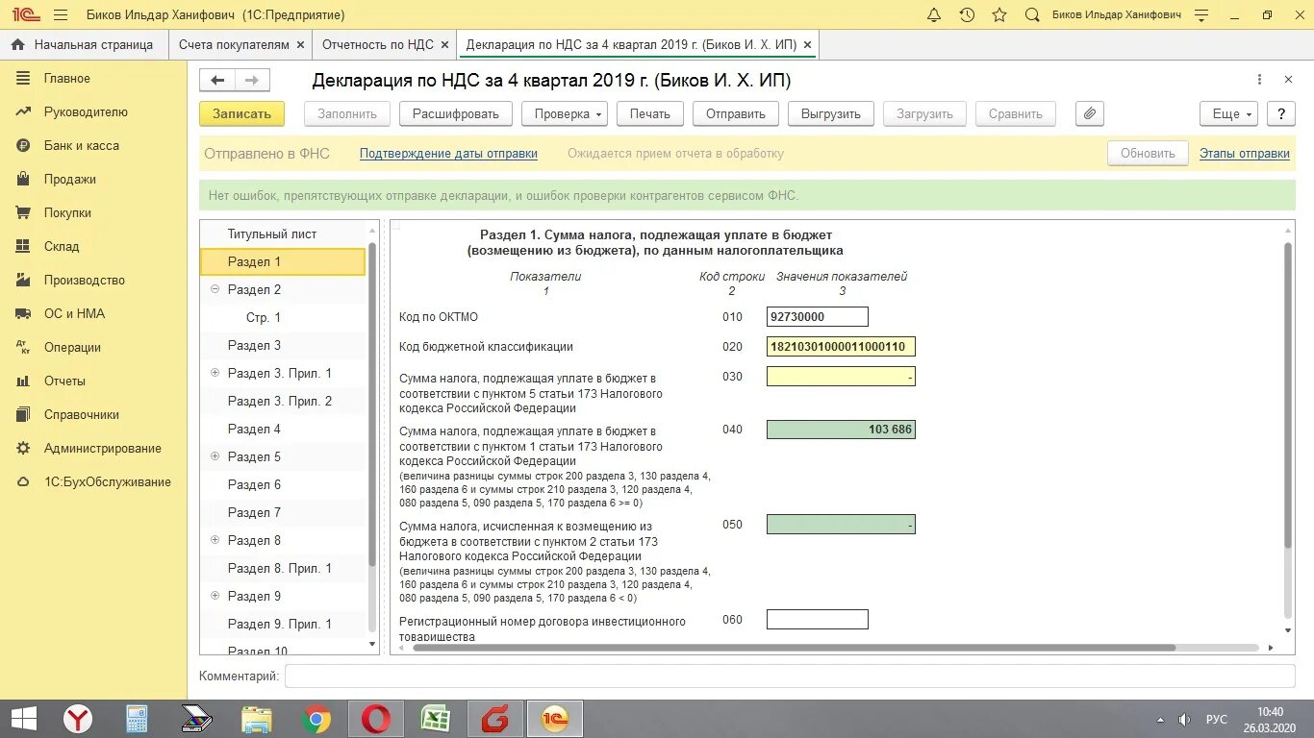The height and width of the screenshot is (738, 1314).
Task: Open Подтверждение даты отправки link
Action: 448,154
